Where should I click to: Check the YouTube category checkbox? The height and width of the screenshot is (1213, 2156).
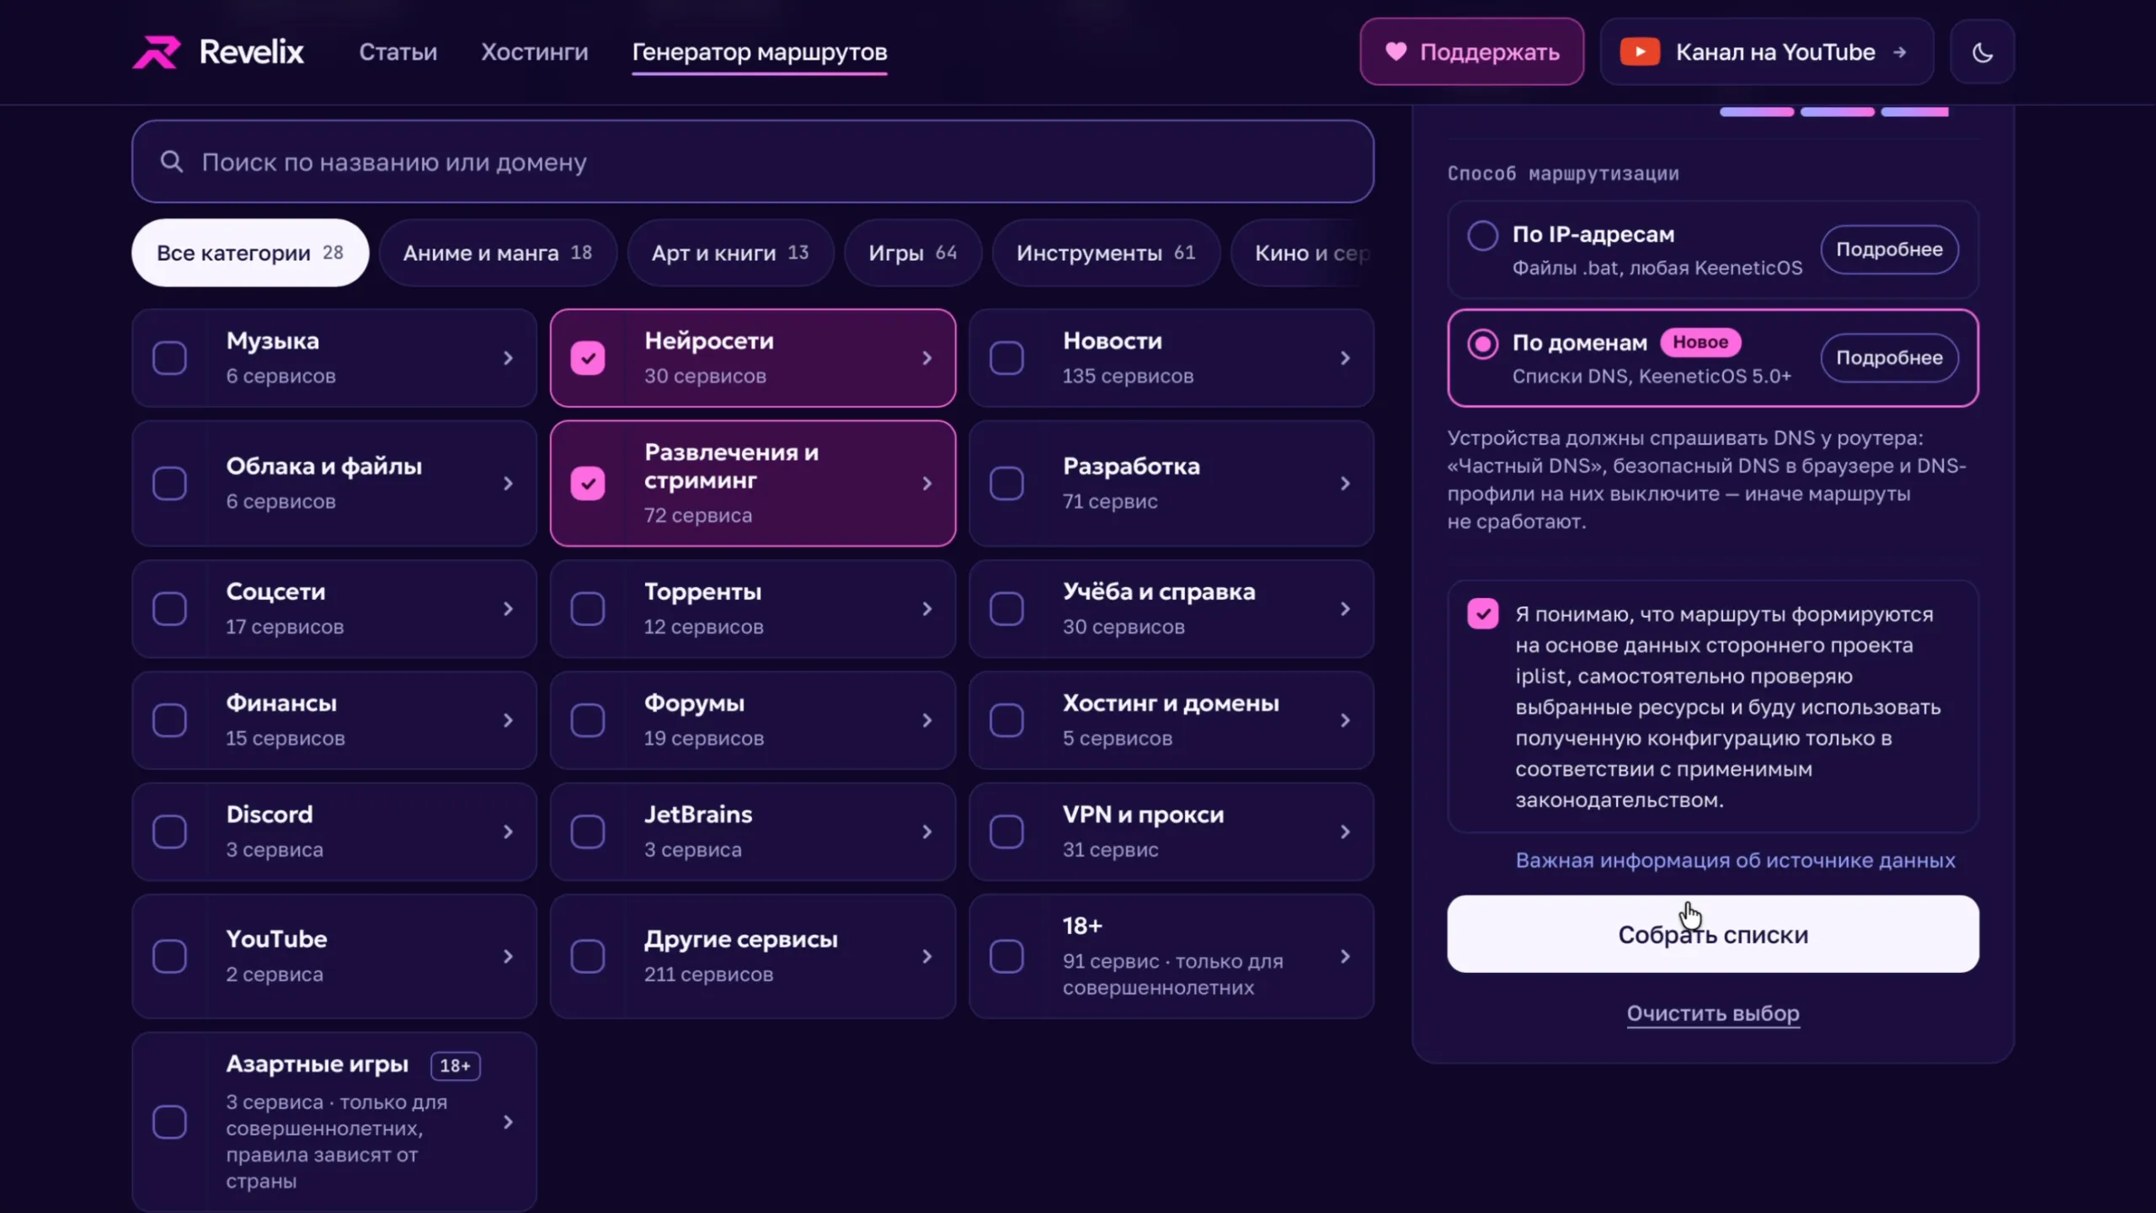(169, 956)
